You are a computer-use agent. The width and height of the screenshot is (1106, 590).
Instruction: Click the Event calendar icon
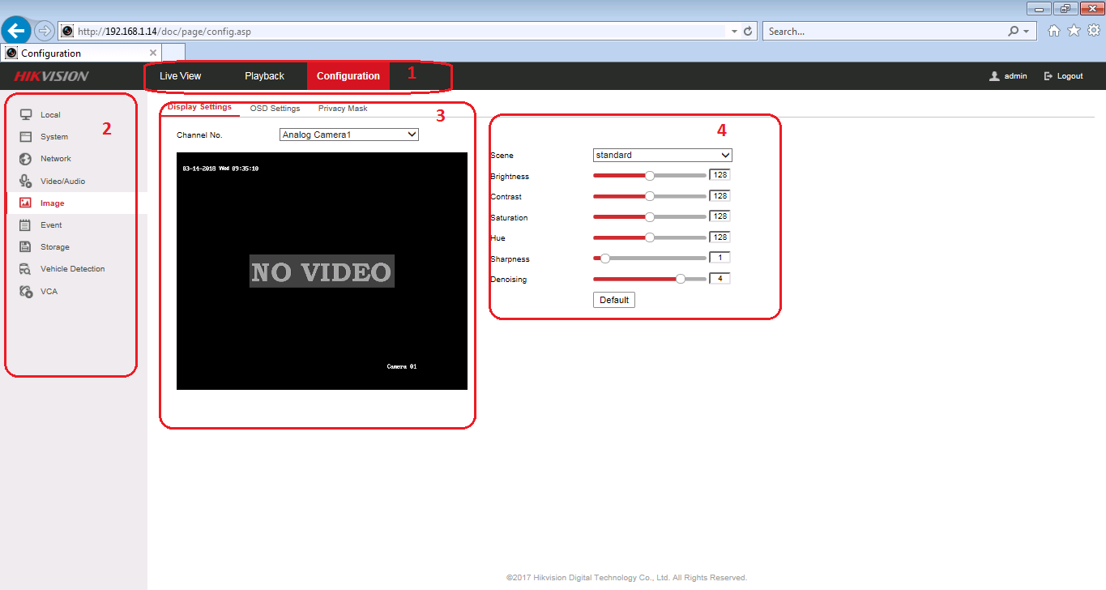tap(26, 225)
